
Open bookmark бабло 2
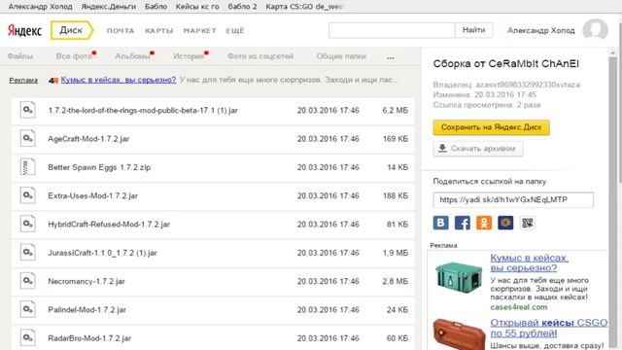(x=242, y=7)
